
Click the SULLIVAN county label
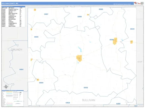tap(89, 100)
